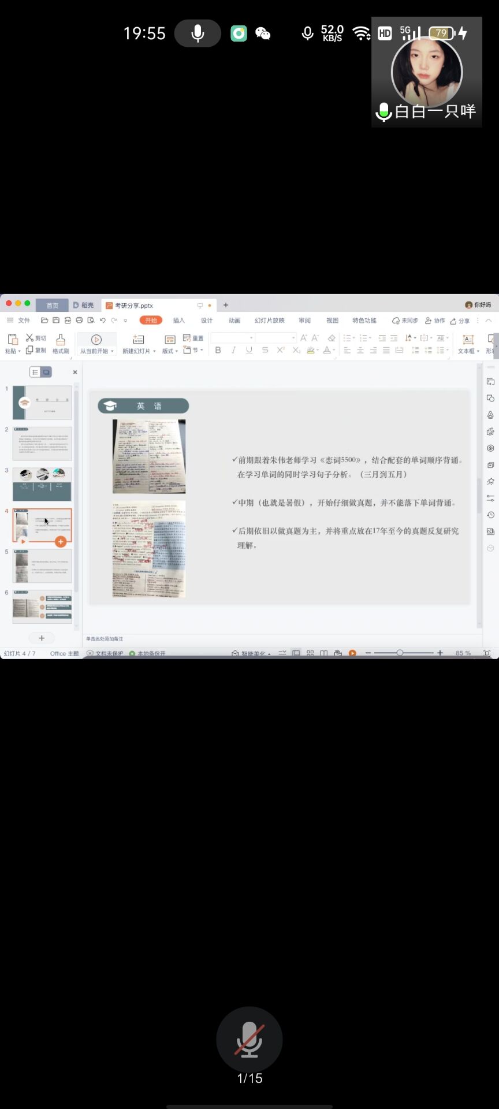Toggle strikethrough text formatting

(x=265, y=350)
